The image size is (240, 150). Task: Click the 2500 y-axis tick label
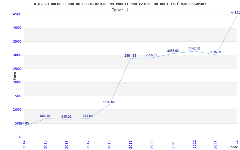click(x=17, y=69)
